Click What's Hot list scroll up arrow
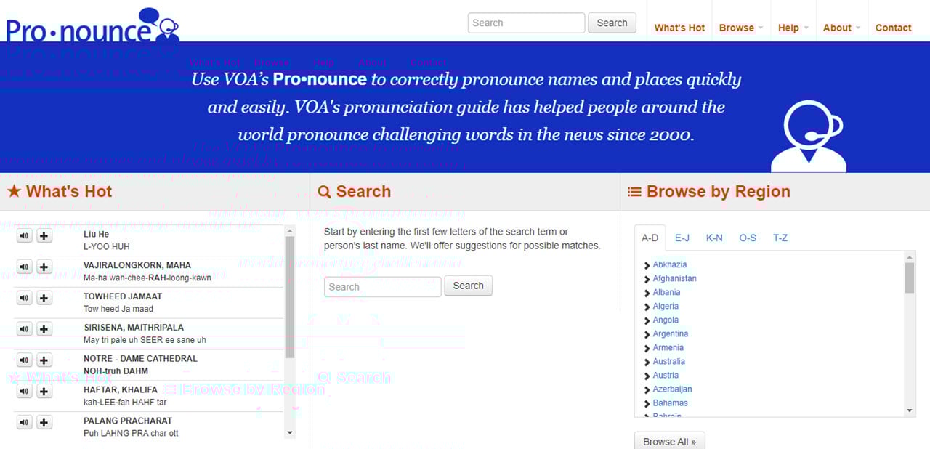 [290, 231]
